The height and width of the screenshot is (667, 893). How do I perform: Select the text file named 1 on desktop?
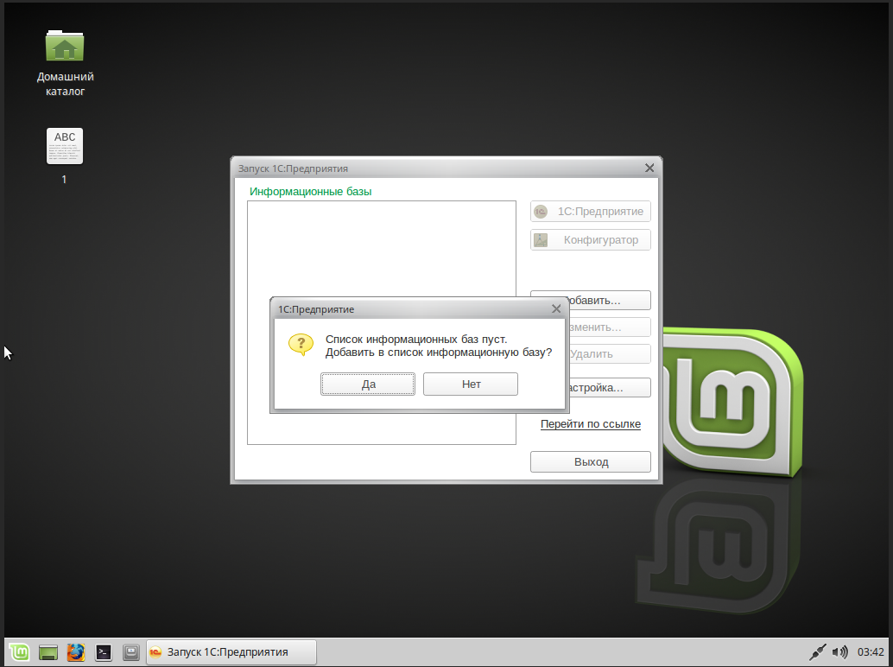tap(65, 156)
